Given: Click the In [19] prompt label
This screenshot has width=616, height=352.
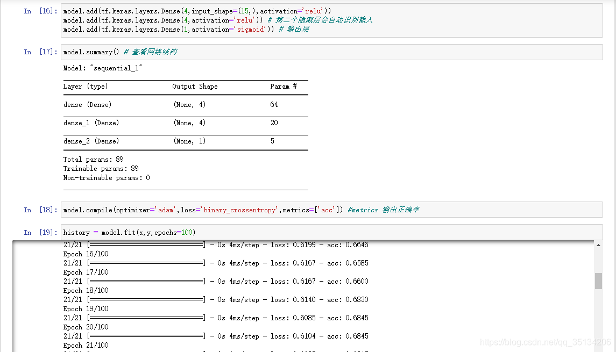Looking at the screenshot, I should (x=40, y=232).
